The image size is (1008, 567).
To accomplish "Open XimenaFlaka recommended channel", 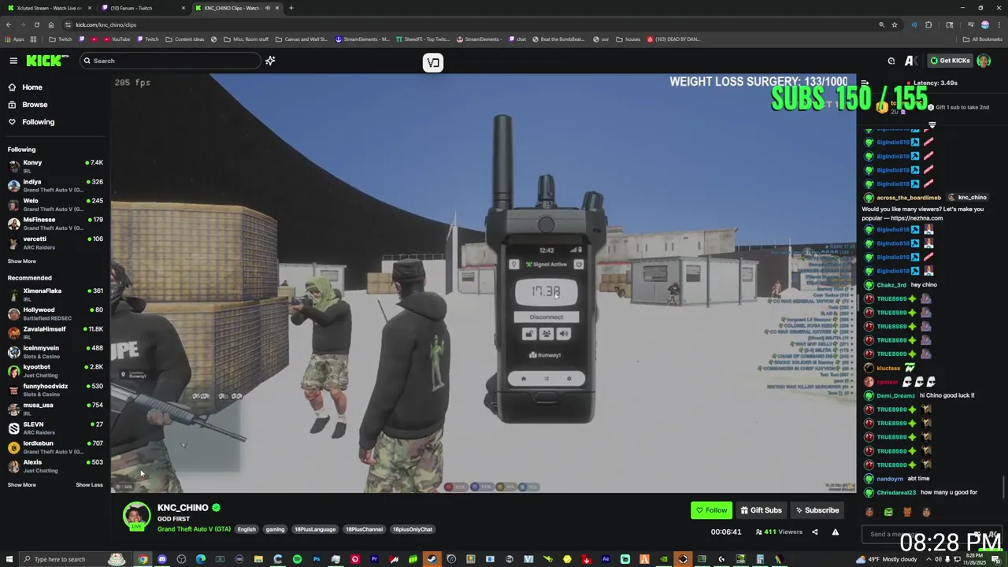I will tap(55, 295).
